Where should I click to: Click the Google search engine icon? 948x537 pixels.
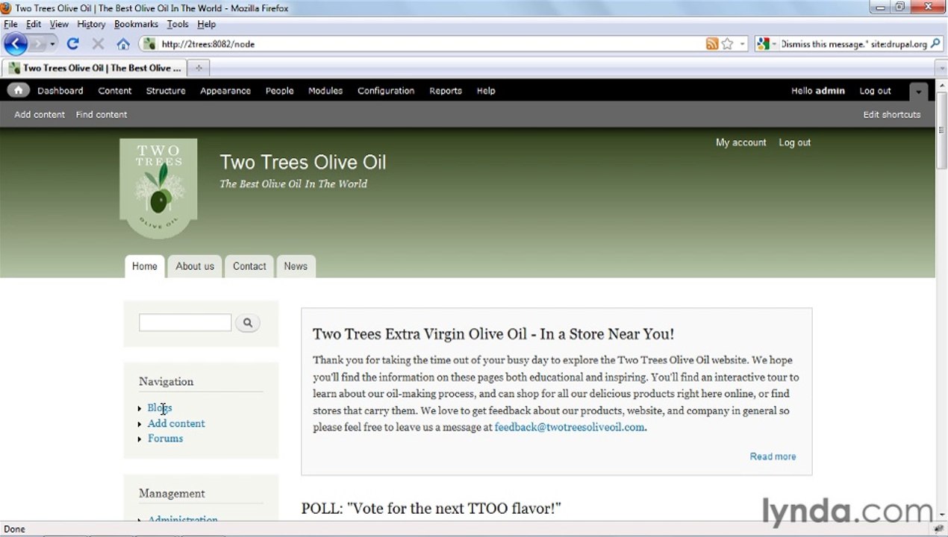(x=762, y=44)
